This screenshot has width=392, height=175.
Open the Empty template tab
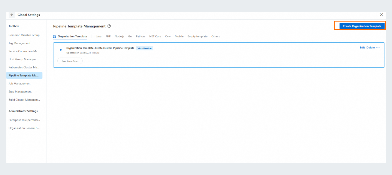tap(198, 37)
